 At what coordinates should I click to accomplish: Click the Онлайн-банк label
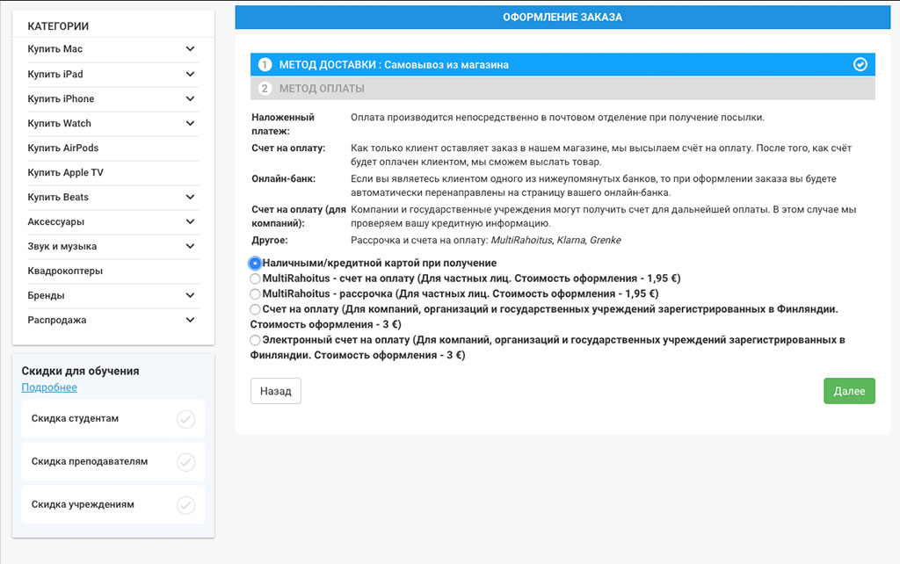coord(284,178)
